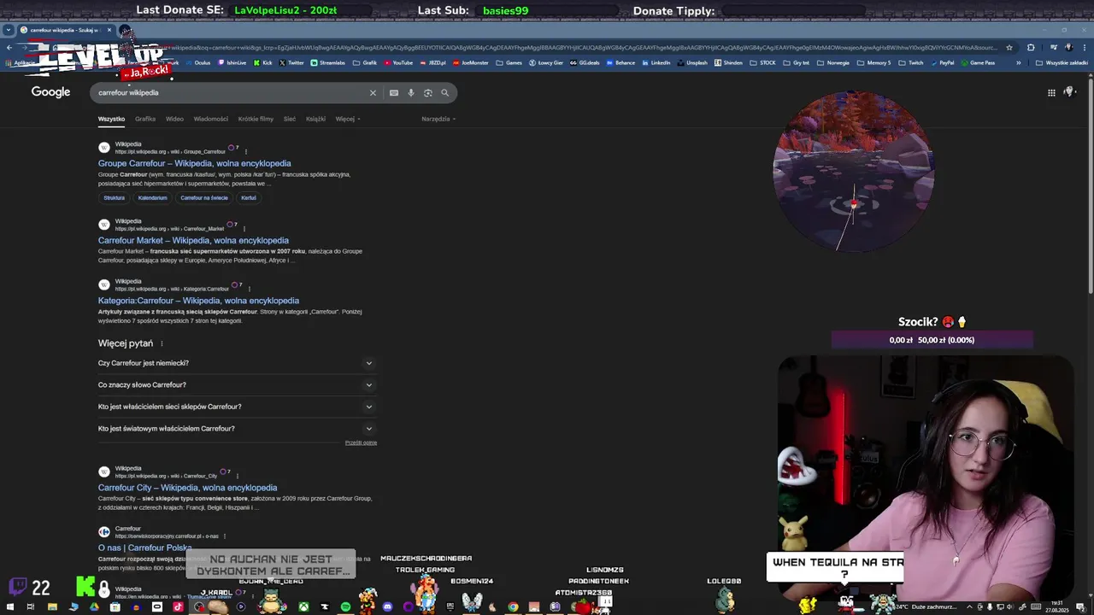The width and height of the screenshot is (1094, 615).
Task: Click 'Prześlij opinię' feedback link
Action: coord(361,442)
